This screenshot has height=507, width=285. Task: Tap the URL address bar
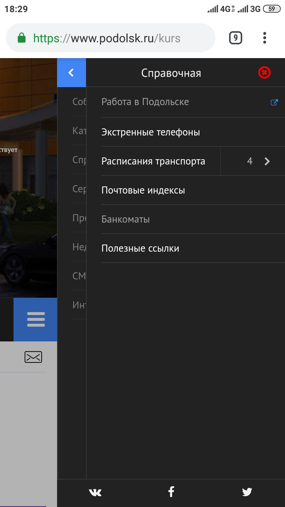pos(119,38)
